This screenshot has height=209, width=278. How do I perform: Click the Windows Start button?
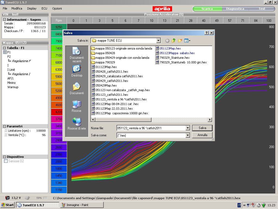(x=7, y=205)
